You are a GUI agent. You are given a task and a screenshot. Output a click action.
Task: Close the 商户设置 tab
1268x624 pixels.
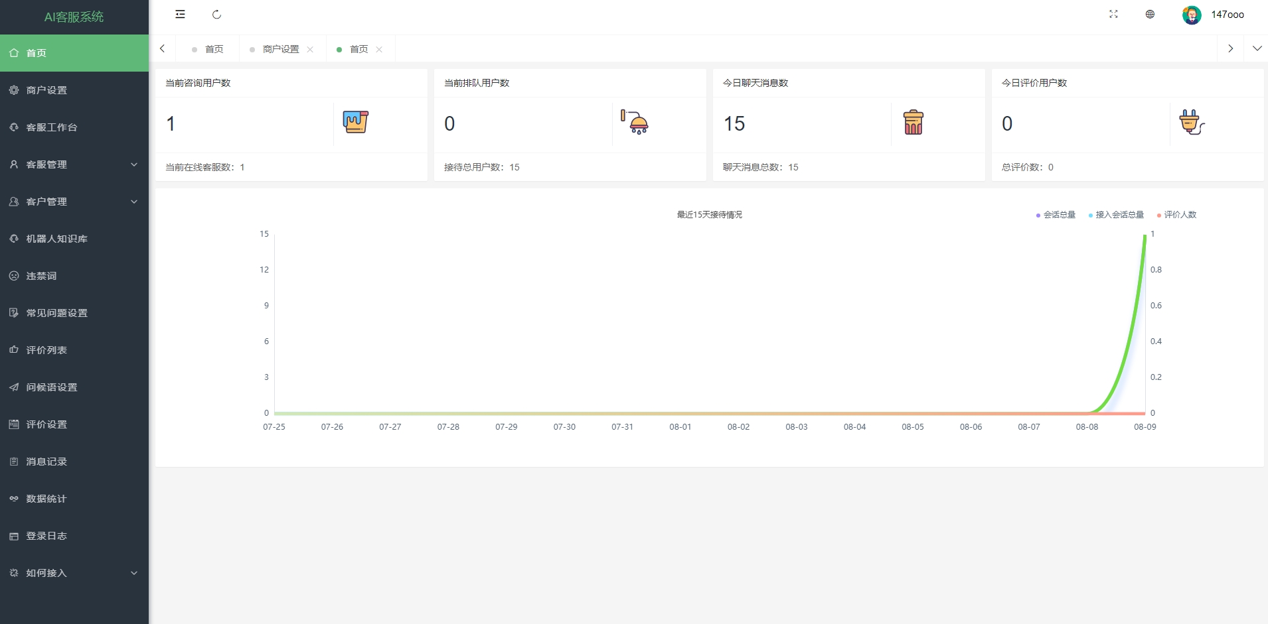coord(310,50)
